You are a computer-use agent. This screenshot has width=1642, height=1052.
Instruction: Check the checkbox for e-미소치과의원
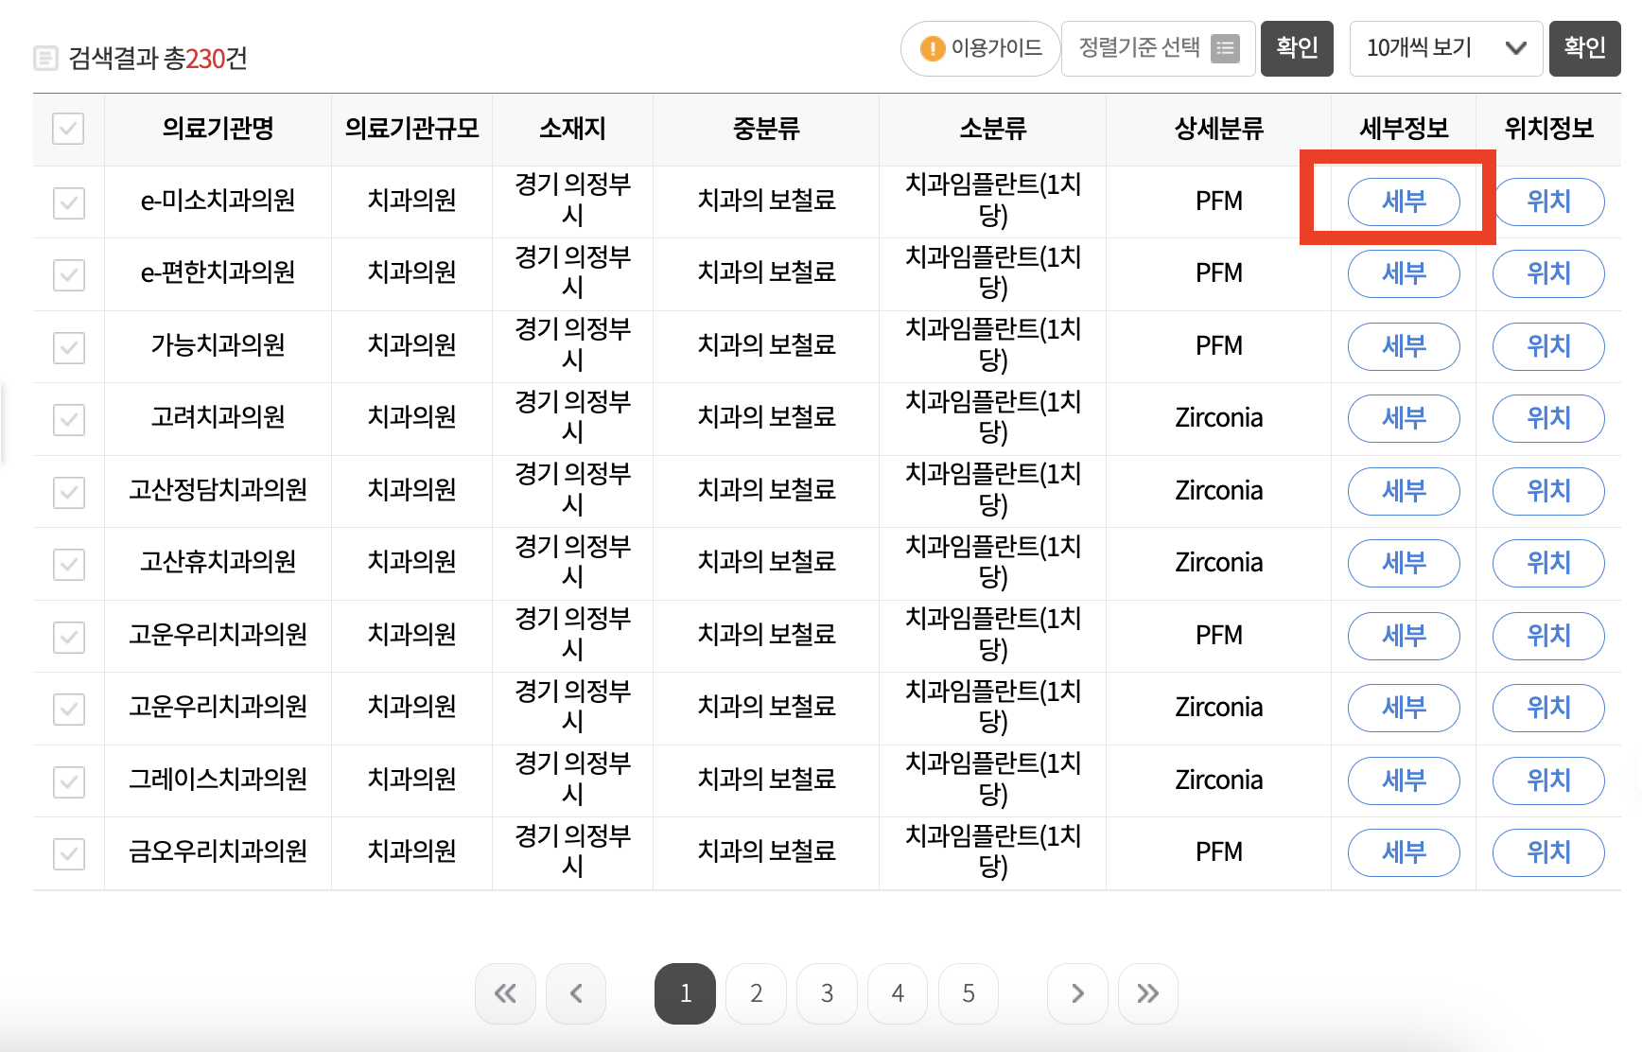67,201
